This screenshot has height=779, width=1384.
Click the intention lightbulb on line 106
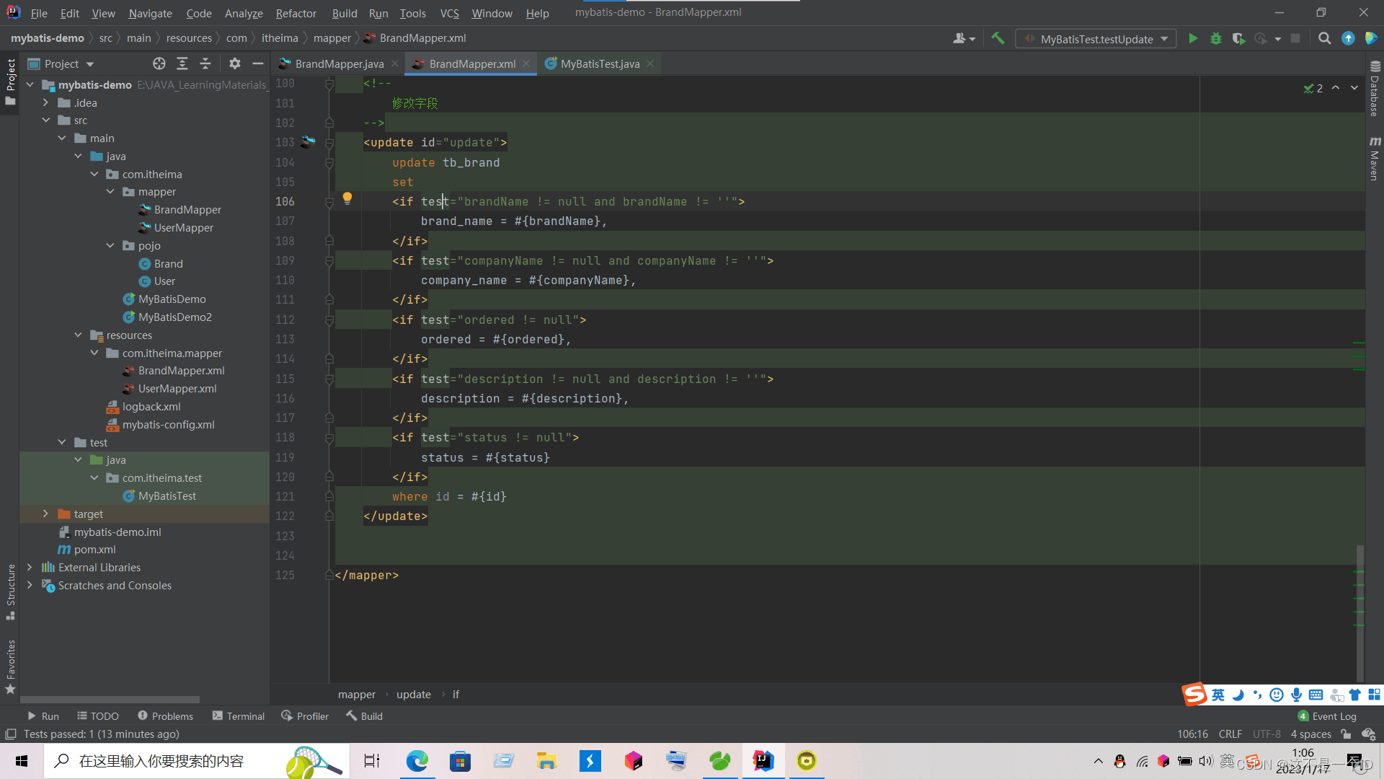pyautogui.click(x=347, y=198)
